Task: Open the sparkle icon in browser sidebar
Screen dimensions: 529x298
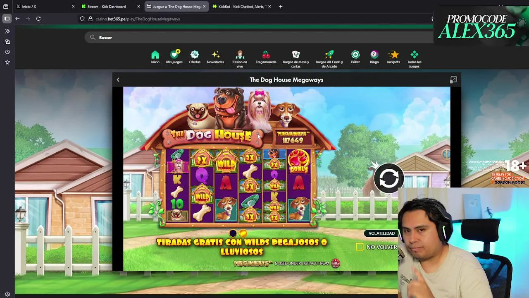Action: click(x=7, y=31)
